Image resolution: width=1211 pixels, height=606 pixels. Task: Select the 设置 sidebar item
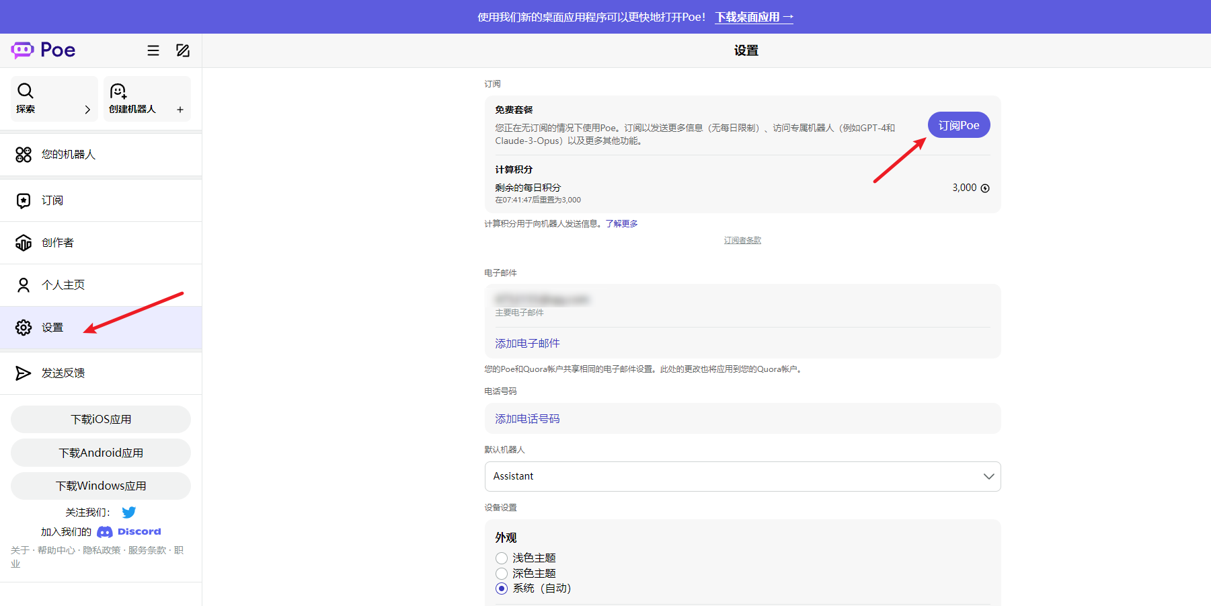click(101, 328)
